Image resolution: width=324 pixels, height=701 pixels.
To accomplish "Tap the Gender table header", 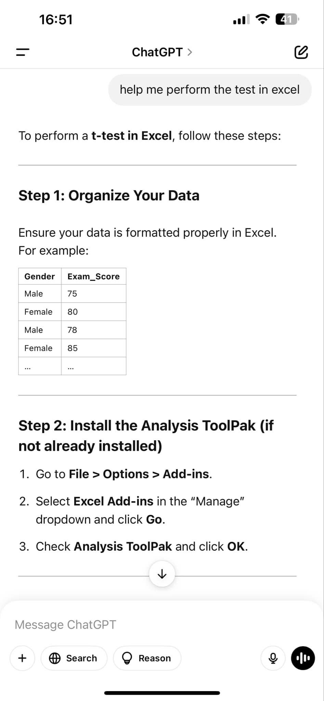I will click(40, 276).
